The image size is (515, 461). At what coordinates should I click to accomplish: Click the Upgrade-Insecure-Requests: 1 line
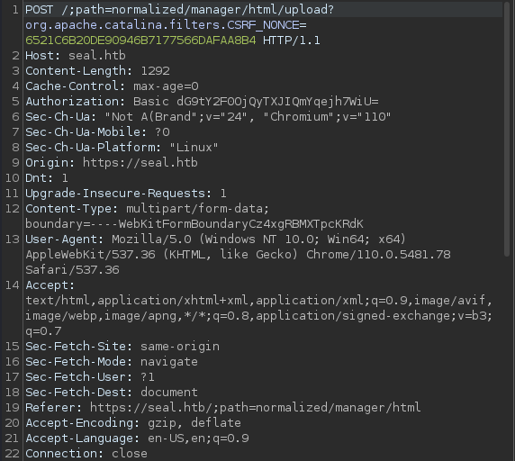pos(126,193)
